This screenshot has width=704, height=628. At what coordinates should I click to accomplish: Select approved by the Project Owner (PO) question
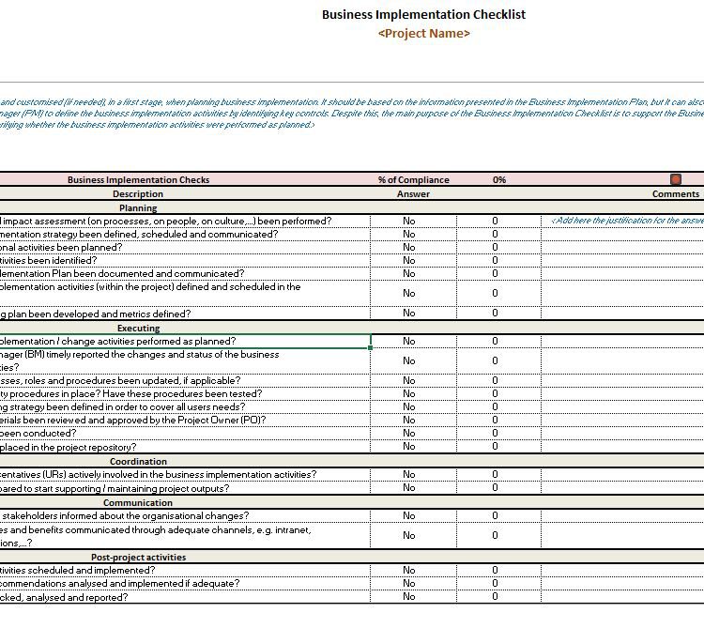(185, 420)
